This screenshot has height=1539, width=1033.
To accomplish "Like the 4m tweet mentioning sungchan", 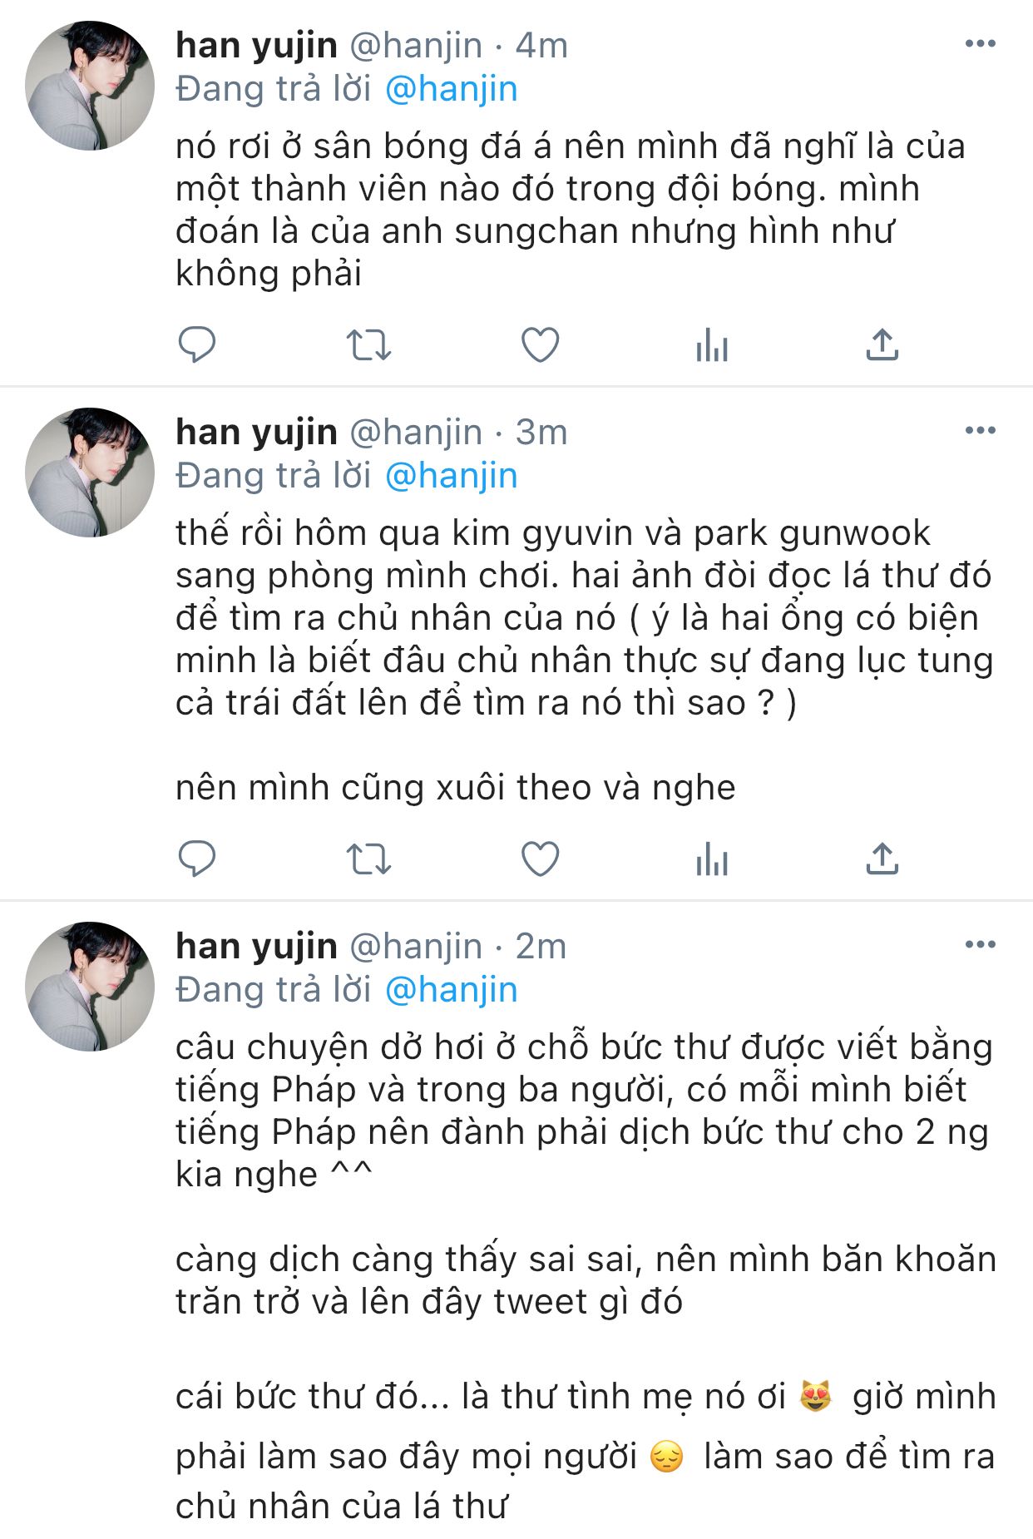I will click(540, 344).
